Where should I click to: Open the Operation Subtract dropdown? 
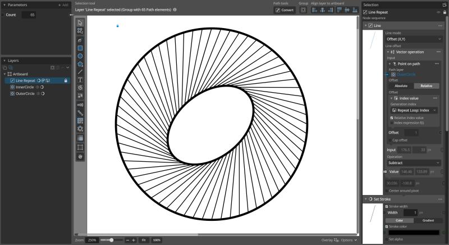click(414, 162)
